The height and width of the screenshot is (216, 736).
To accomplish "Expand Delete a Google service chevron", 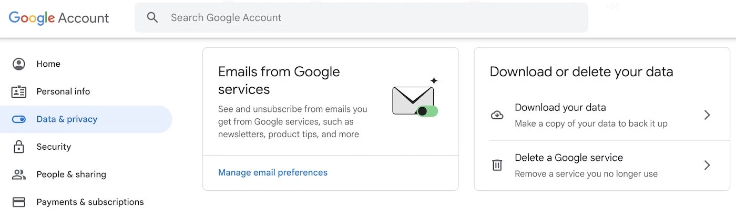I will point(707,165).
